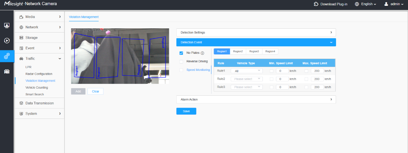Uncheck the No Plates checkbox
The height and width of the screenshot is (153, 408).
coord(181,53)
